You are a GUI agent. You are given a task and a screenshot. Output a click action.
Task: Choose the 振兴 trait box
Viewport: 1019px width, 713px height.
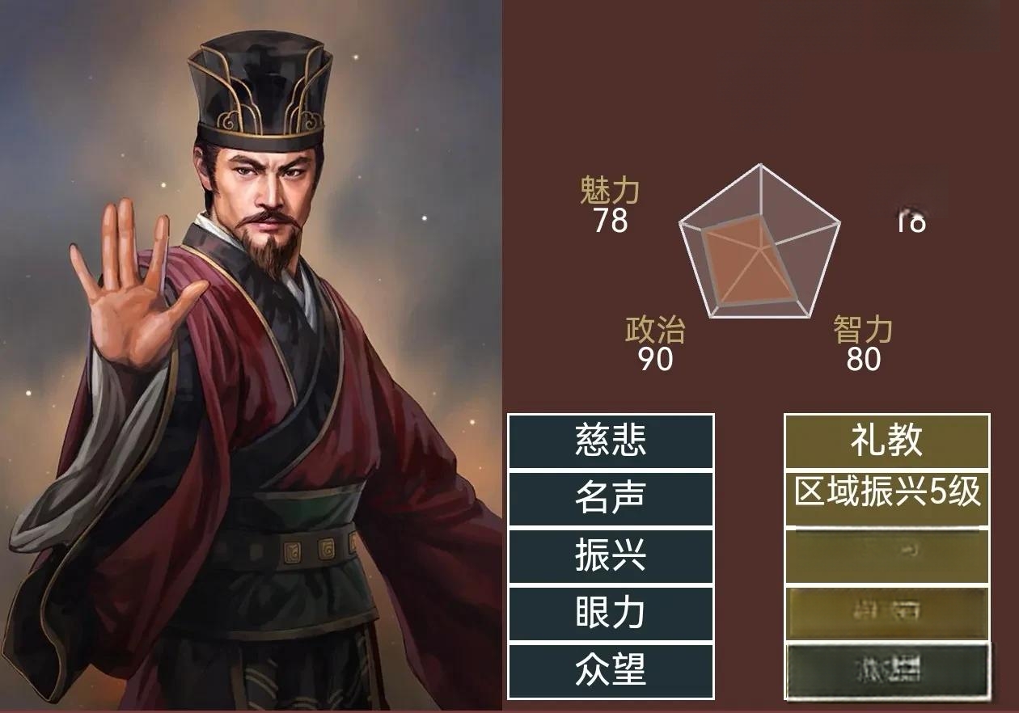[x=611, y=556]
